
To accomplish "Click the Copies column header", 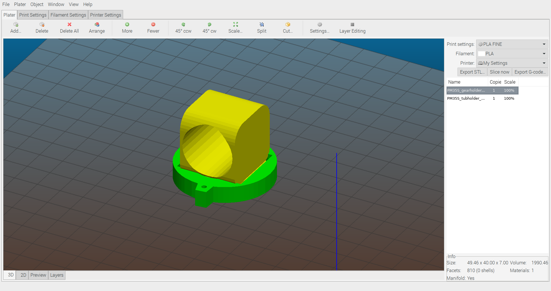I will (x=495, y=82).
